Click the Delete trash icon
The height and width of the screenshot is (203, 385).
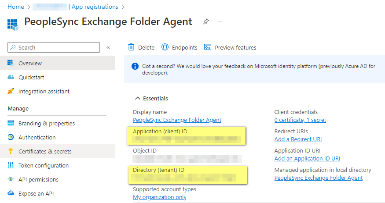coord(132,47)
